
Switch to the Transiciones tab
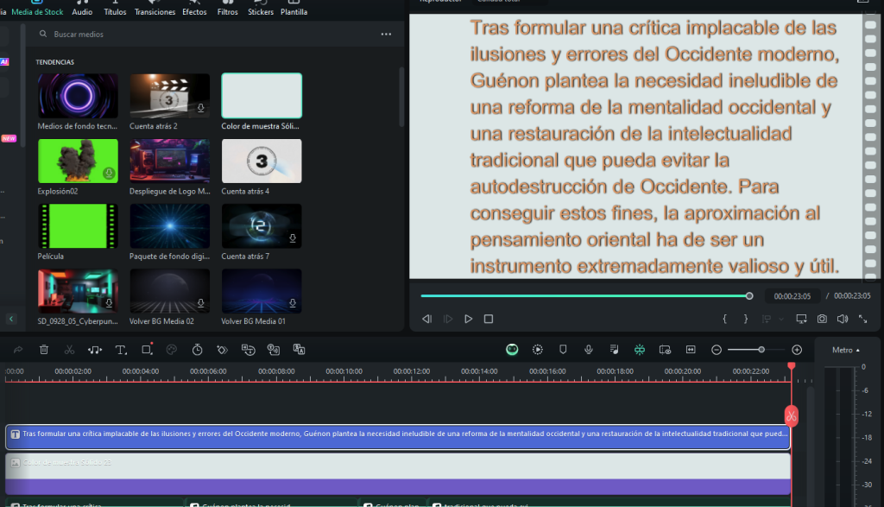point(155,12)
